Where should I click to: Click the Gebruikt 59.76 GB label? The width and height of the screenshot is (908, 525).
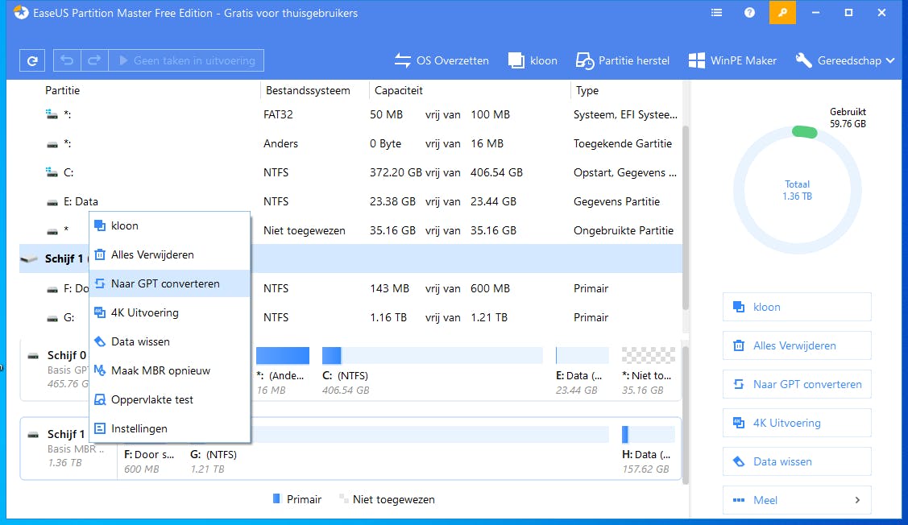coord(848,118)
